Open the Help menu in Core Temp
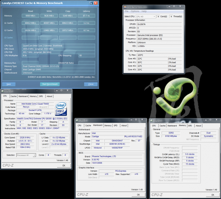The height and width of the screenshot is (199, 221). click(144, 11)
